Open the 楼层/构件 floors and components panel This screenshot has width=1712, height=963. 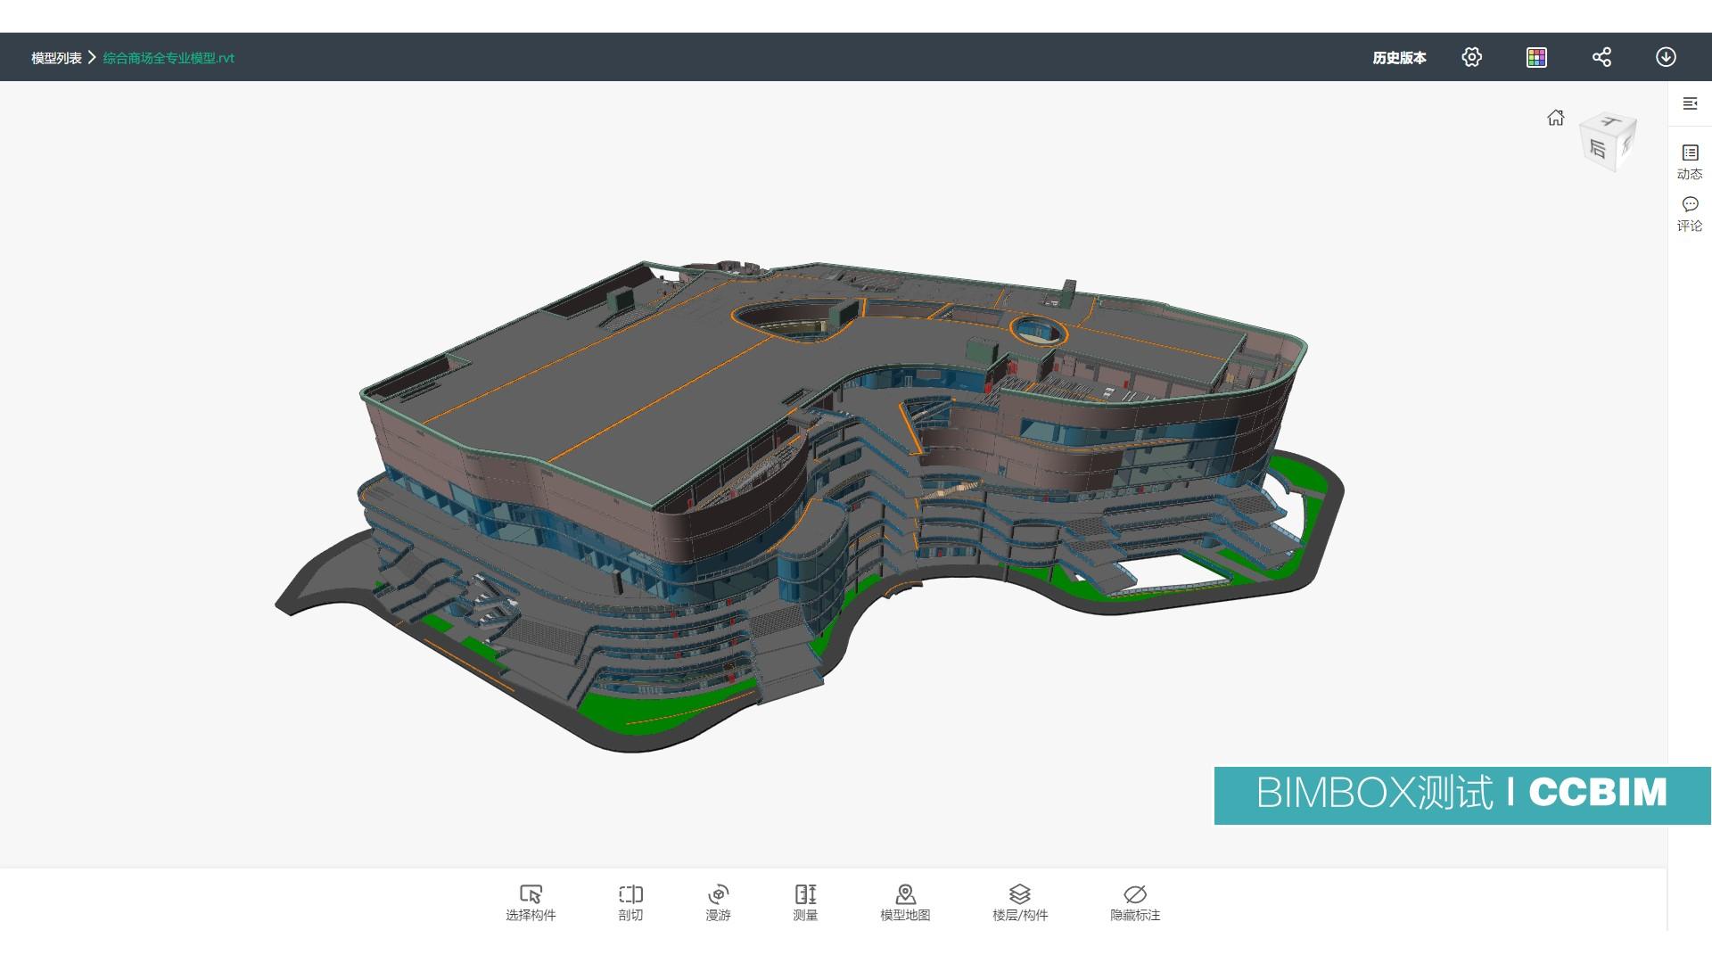(1019, 901)
